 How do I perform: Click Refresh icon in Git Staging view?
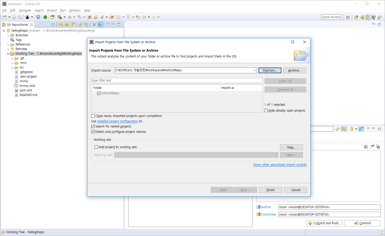pos(337,129)
